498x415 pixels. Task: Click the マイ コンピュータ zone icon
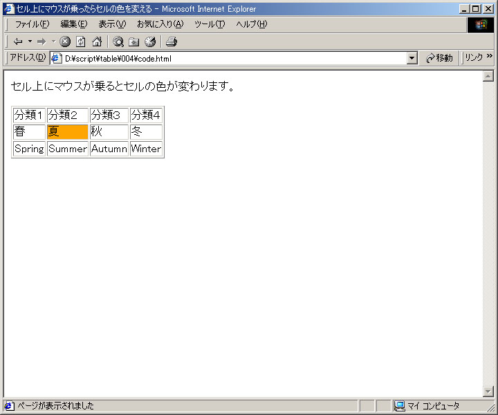[400, 406]
